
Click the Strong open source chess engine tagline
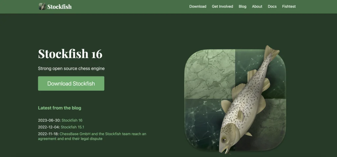pyautogui.click(x=71, y=69)
